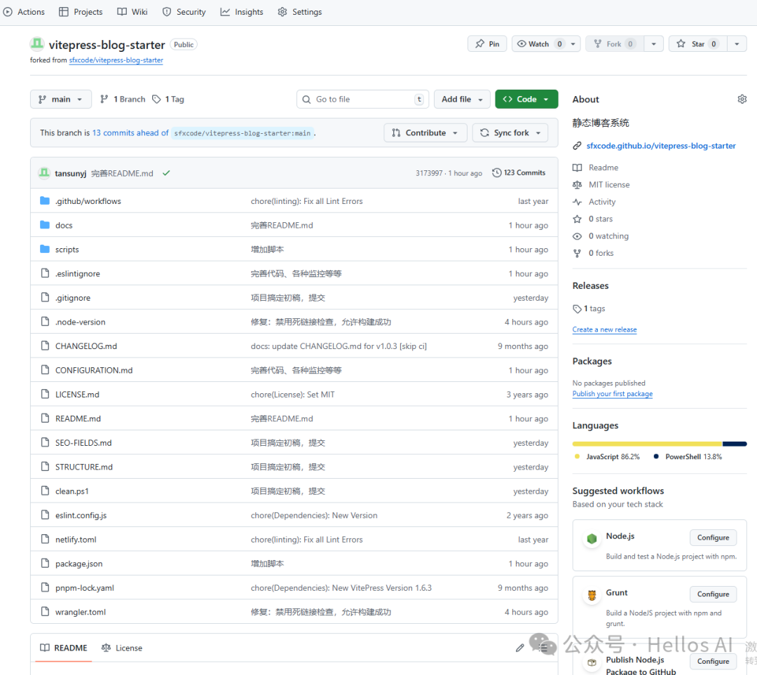Click the tansunyj avatar in commit row
The image size is (757, 675).
[x=44, y=173]
